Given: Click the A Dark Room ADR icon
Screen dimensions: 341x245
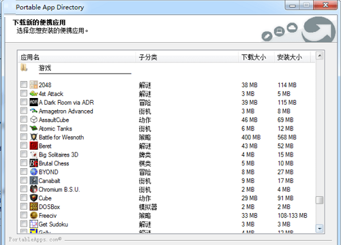Looking at the screenshot, I should point(33,102).
